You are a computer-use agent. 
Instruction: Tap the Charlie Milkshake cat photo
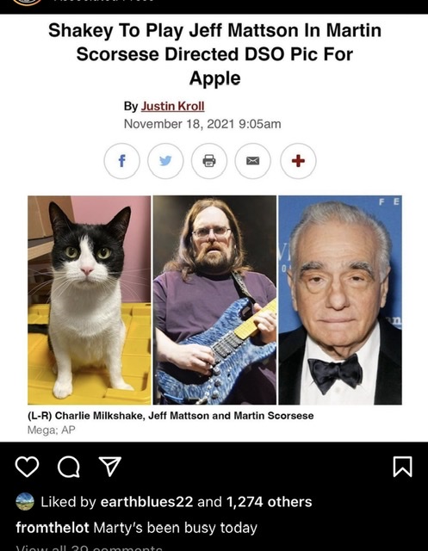(x=90, y=300)
